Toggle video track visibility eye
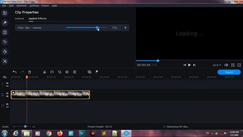243x137 pixels. pos(7,93)
